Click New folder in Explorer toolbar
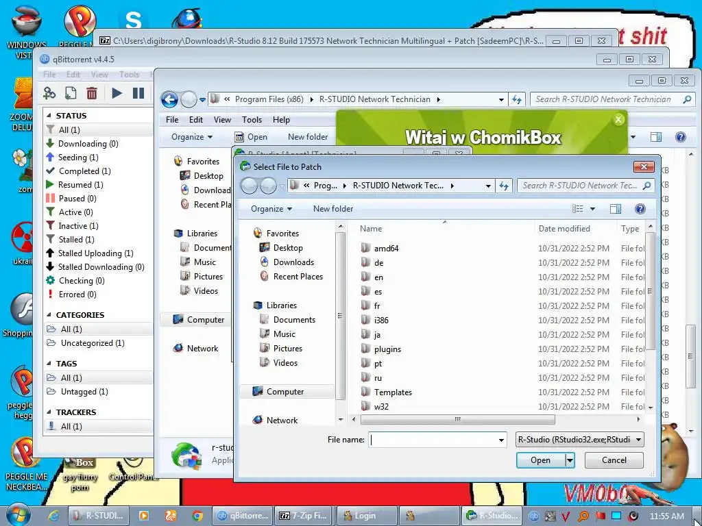The width and height of the screenshot is (702, 526). tap(308, 137)
